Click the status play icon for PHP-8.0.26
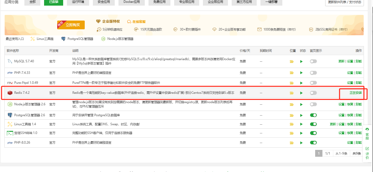Image resolution: width=373 pixels, height=172 pixels. point(301,143)
